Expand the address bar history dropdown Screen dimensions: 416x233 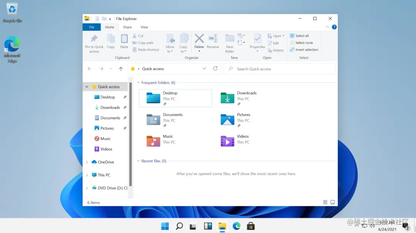tap(204, 69)
